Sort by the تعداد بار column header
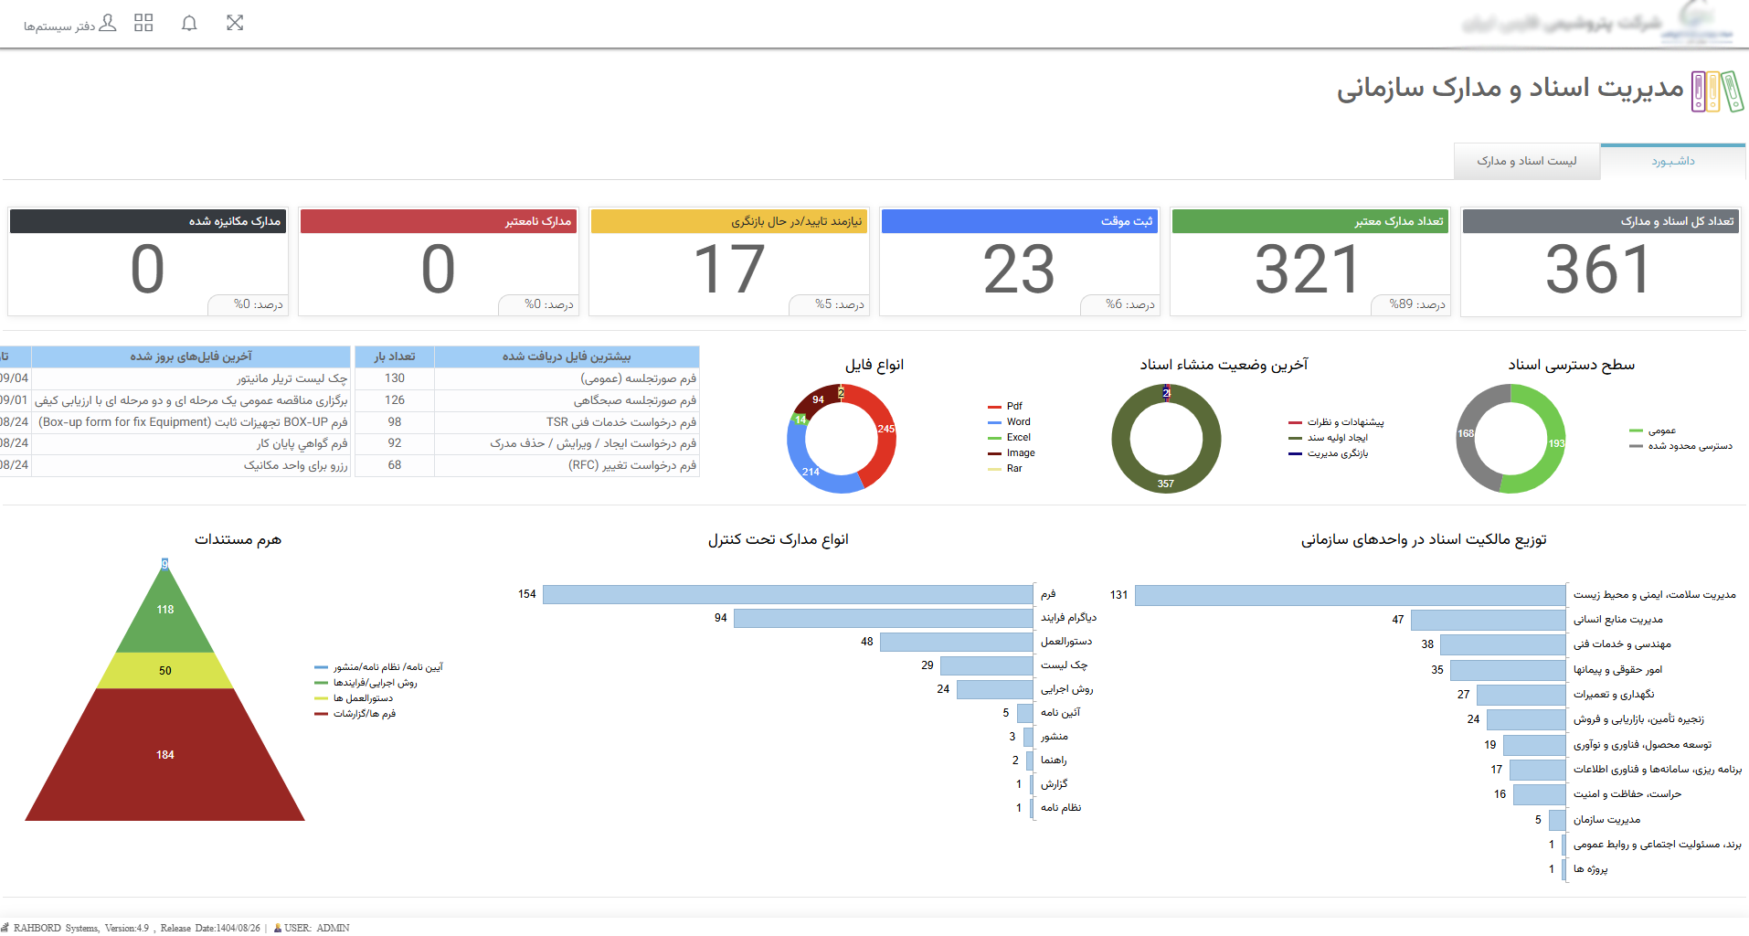Viewport: 1749px width, 936px height. [395, 356]
